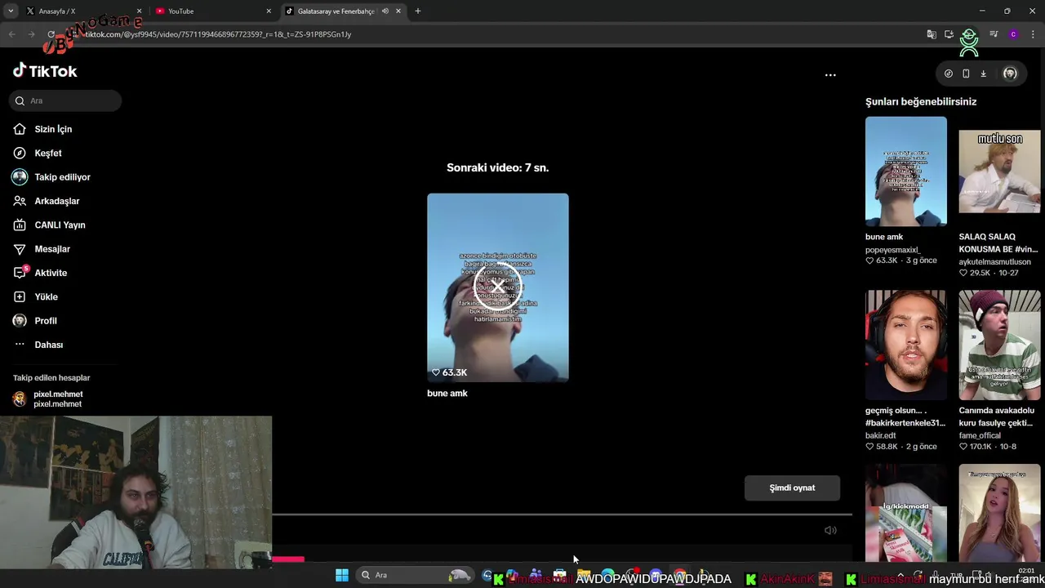The height and width of the screenshot is (588, 1045).
Task: Open CANLI Yayın section
Action: pos(60,225)
